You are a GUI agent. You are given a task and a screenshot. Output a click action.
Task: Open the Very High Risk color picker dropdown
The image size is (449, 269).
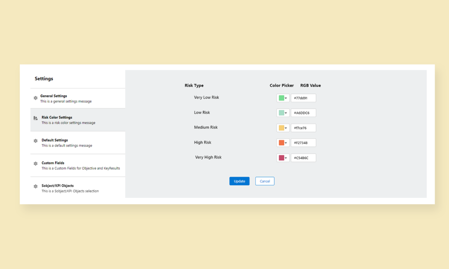[285, 157]
